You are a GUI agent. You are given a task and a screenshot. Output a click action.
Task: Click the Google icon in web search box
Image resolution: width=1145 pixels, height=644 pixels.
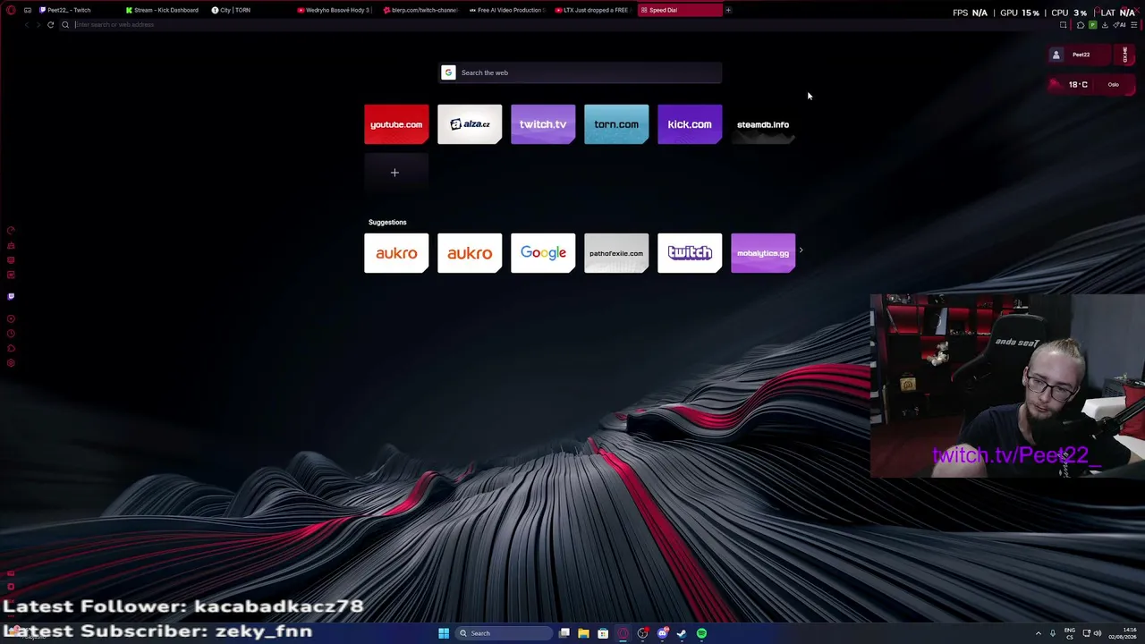pos(448,72)
